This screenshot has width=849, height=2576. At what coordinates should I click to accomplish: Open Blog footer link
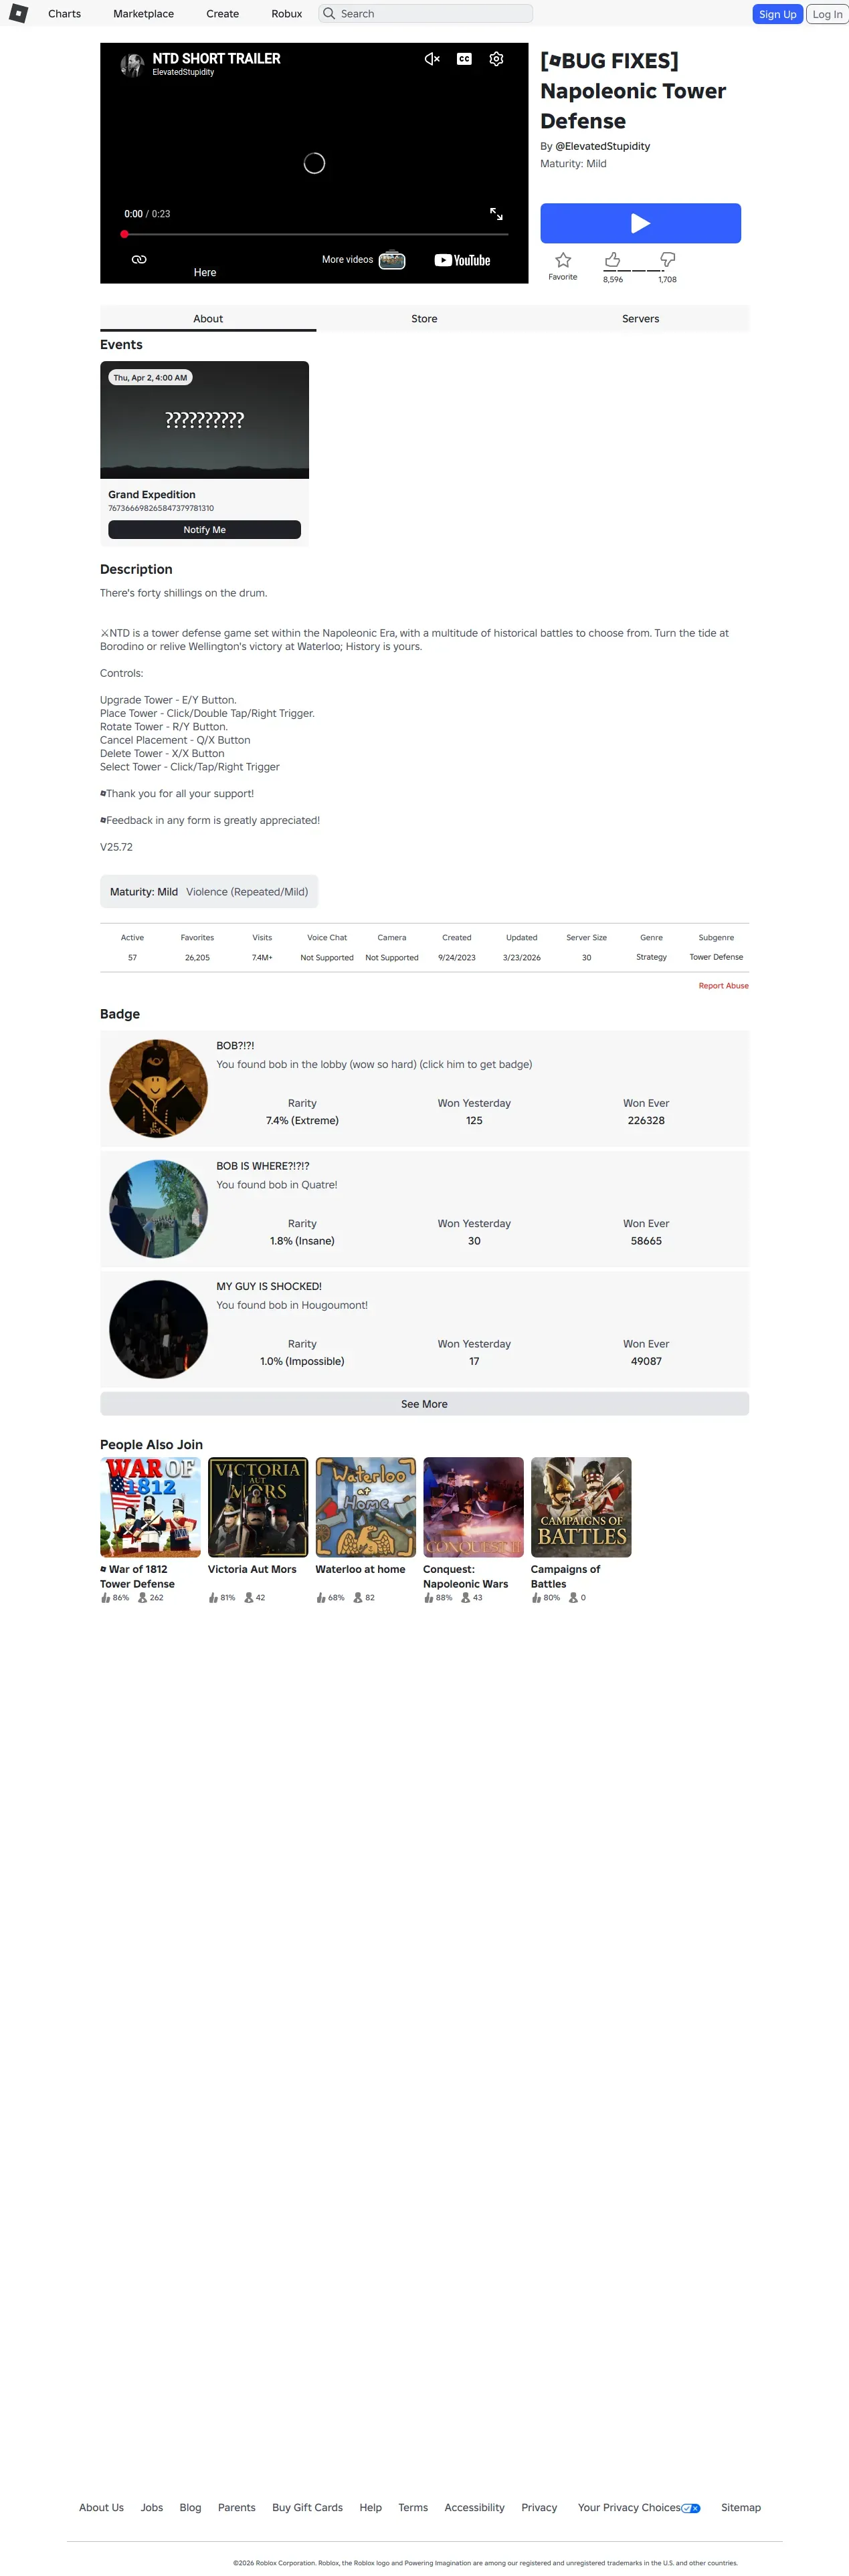pyautogui.click(x=190, y=2507)
